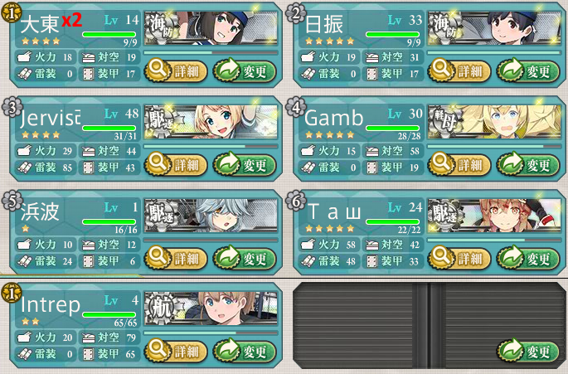568x374 pixels.
Task: Click the Таш destroyer portrait banner
Action: pyautogui.click(x=494, y=216)
